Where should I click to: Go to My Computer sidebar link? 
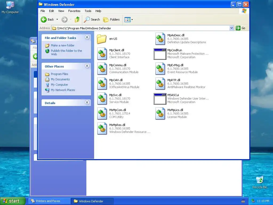[59, 85]
